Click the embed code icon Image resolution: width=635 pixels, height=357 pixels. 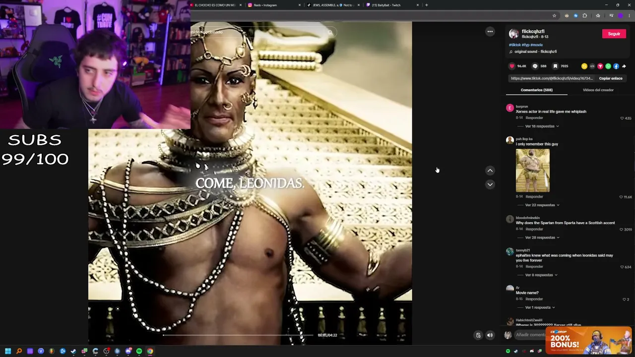592,66
